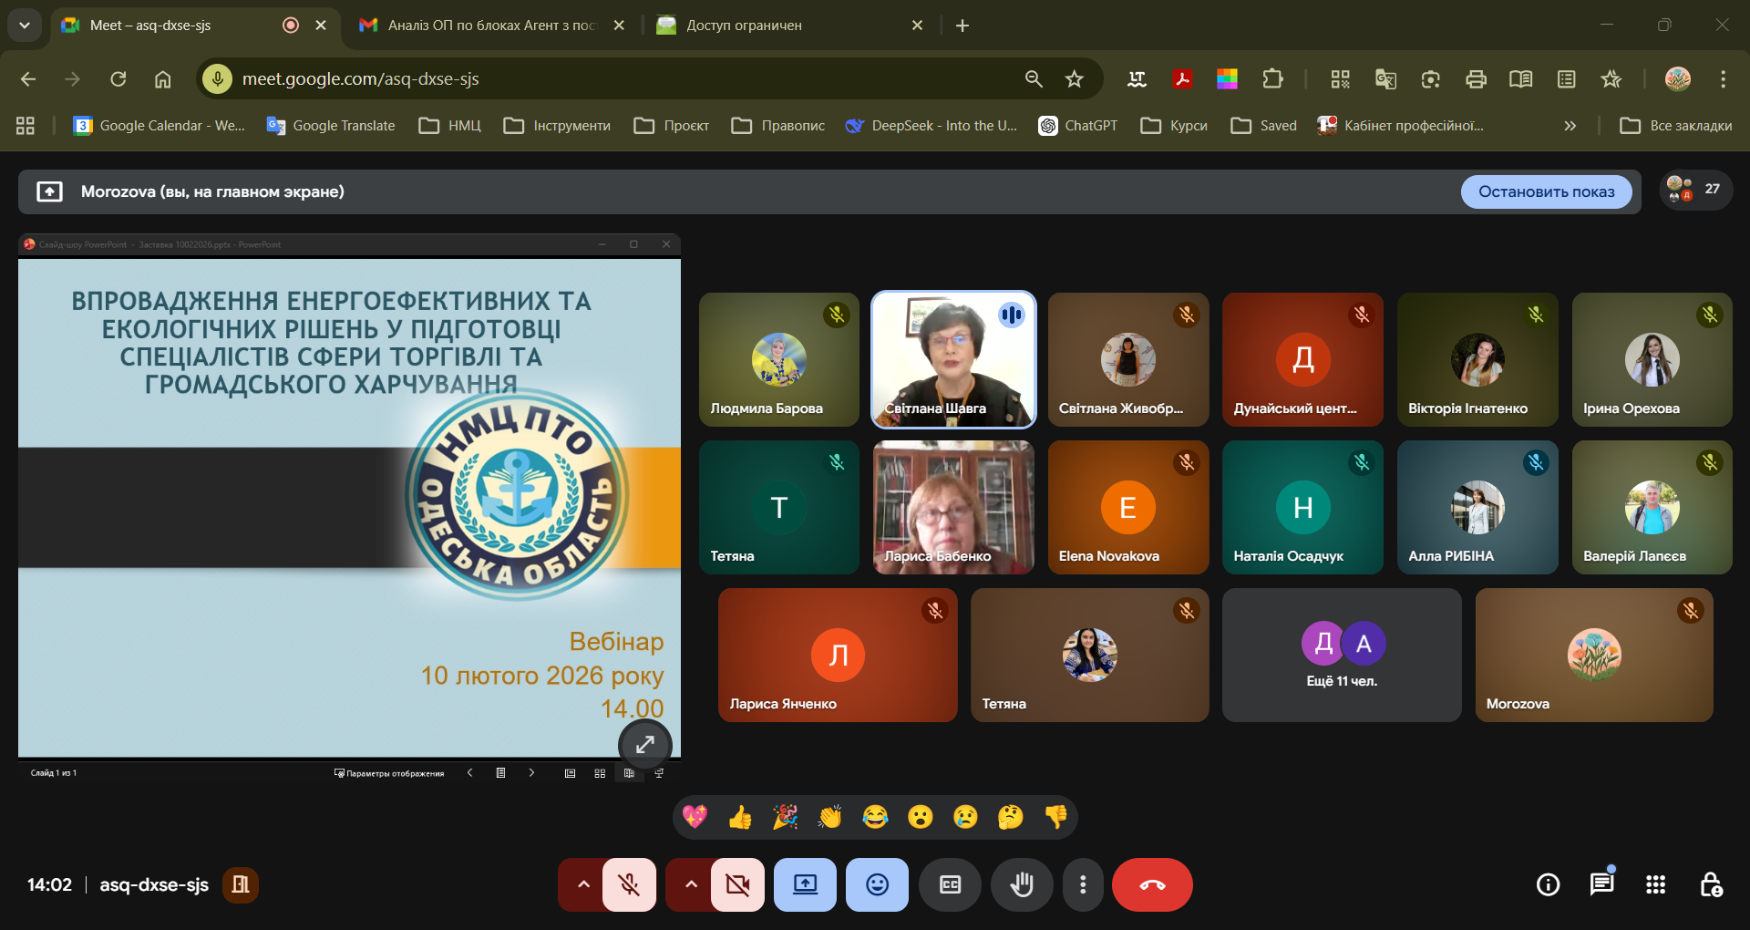Click the Ещё 11 чел. tile
Viewport: 1750px width, 930px height.
(x=1342, y=655)
